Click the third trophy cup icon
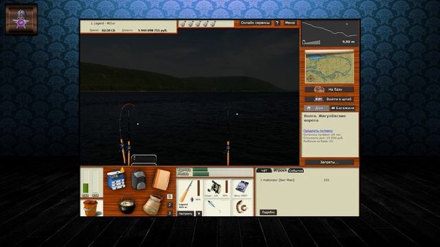Image resolution: width=440 pixels, height=247 pixels. 198,24
